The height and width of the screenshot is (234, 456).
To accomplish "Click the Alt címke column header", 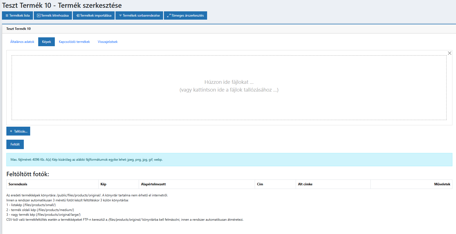I will 305,184.
